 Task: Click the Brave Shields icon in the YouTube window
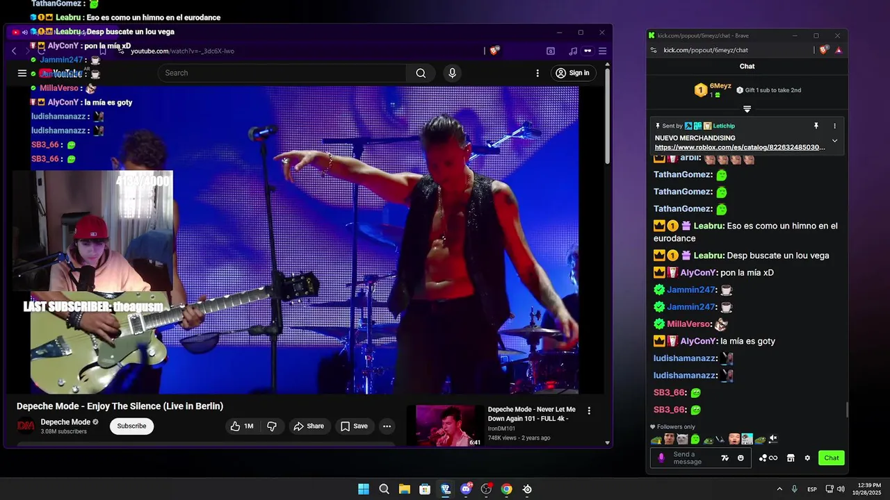click(494, 51)
